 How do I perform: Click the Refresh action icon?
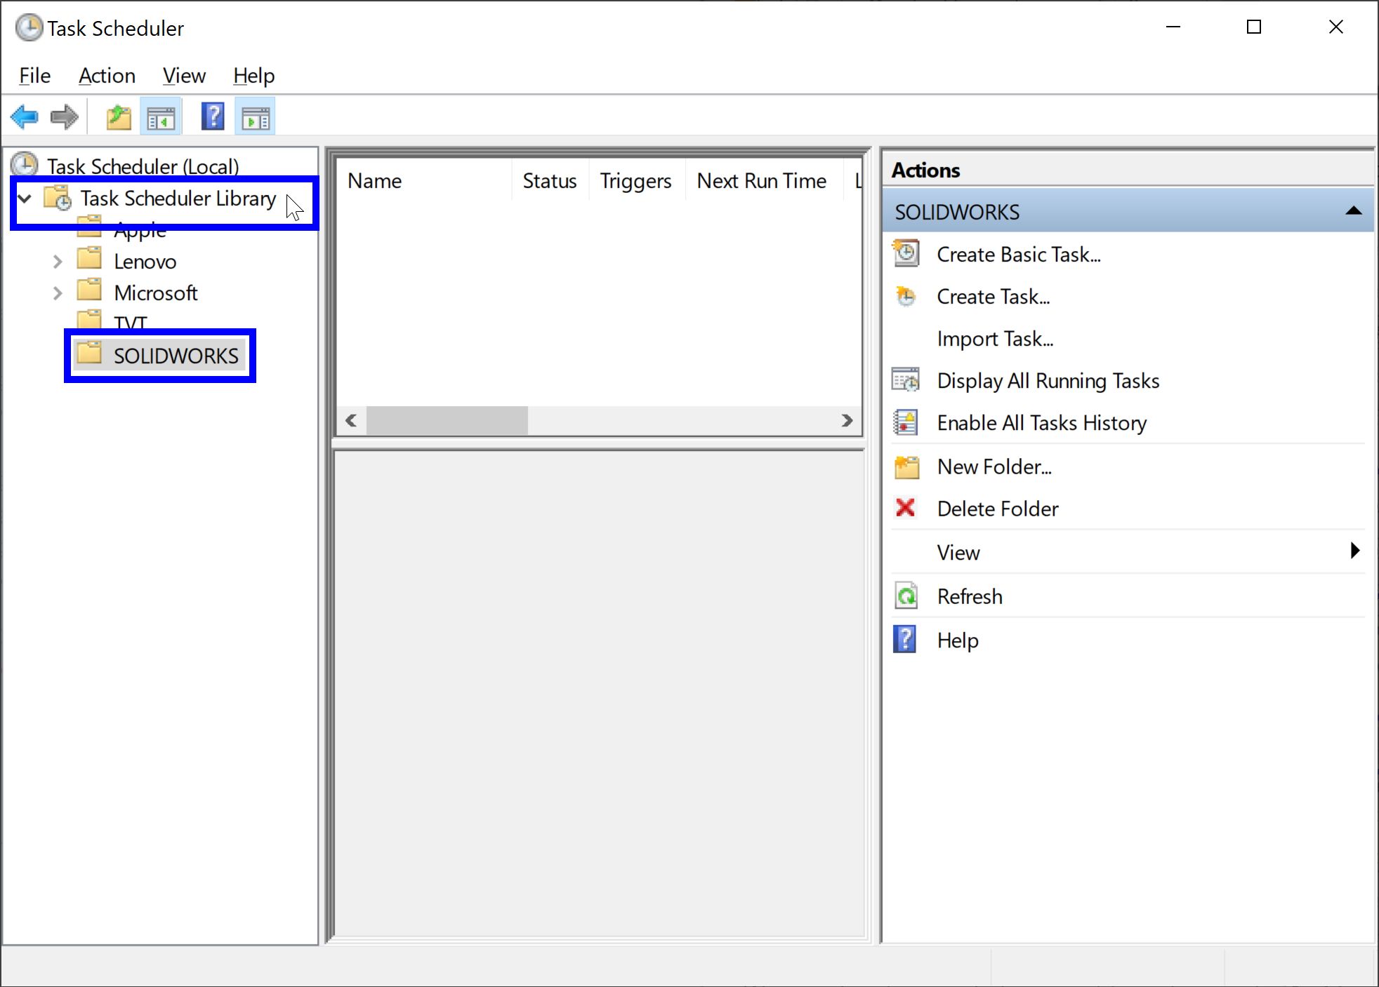point(906,596)
